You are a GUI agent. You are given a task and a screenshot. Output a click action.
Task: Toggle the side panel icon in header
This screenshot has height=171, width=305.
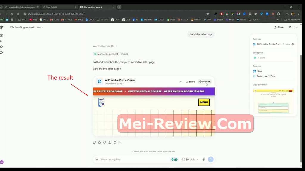(x=290, y=27)
